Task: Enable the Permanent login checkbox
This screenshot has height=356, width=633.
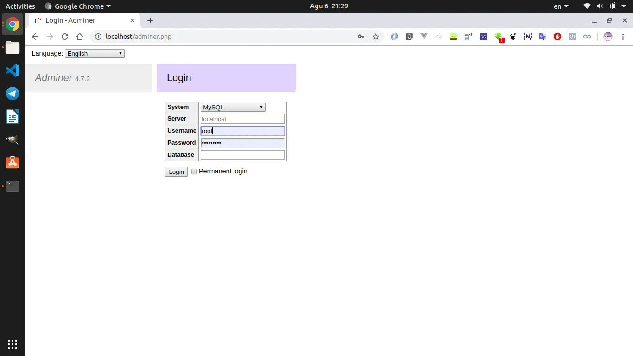Action: [194, 172]
